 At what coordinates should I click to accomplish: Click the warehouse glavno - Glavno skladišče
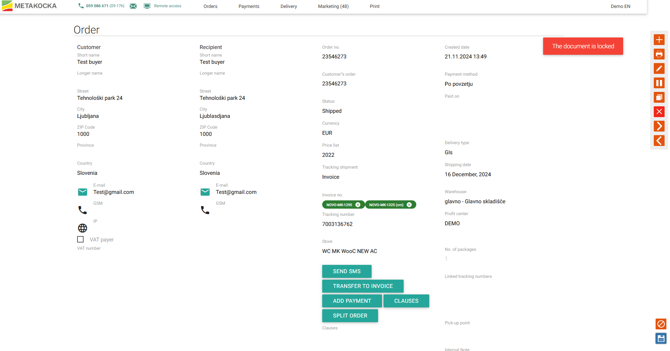(475, 201)
